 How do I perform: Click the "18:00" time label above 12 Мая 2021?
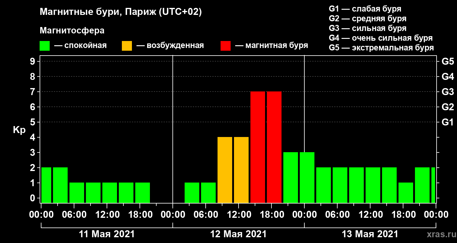pos(271,215)
